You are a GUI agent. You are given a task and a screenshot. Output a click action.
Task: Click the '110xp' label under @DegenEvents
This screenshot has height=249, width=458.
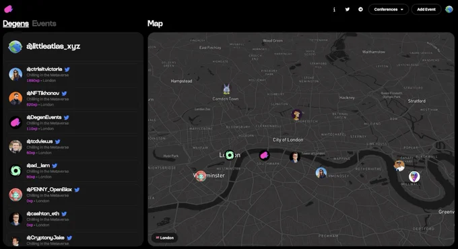(x=32, y=129)
